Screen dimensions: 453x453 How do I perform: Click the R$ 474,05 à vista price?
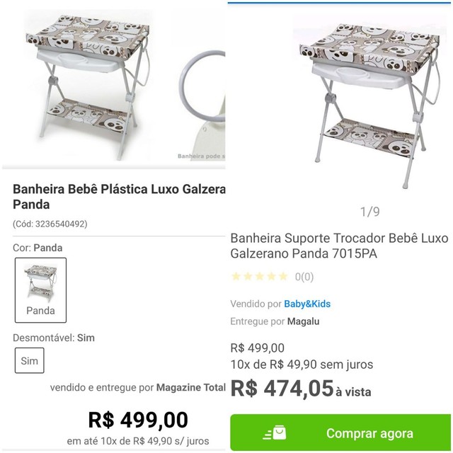coord(301,389)
